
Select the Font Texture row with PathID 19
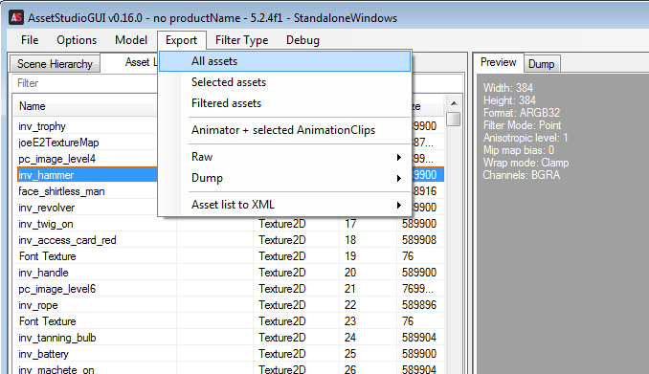click(x=228, y=256)
